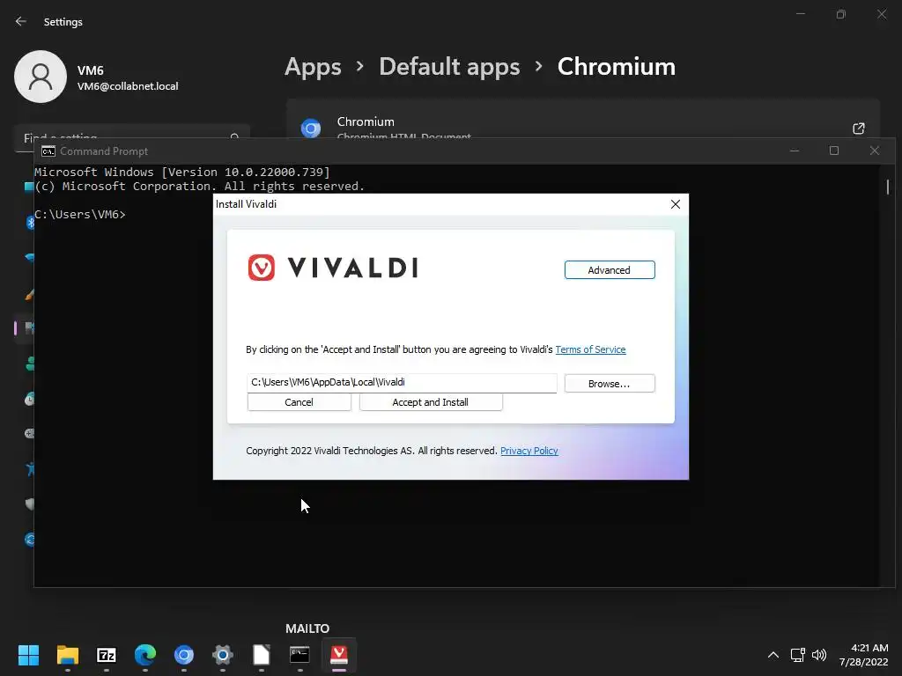Viewport: 902px width, 676px height.
Task: Switch to Command Prompt in taskbar
Action: tap(299, 654)
